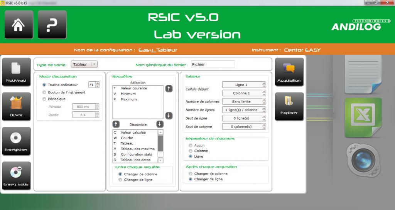This screenshot has width=395, height=210.
Task: Choose Enreg. sous to save as
Action: (x=16, y=176)
